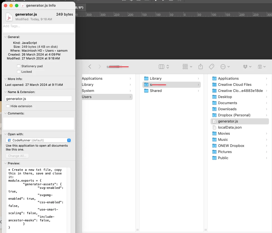Click the Change All... button
272x233 pixels.
pos(17,156)
